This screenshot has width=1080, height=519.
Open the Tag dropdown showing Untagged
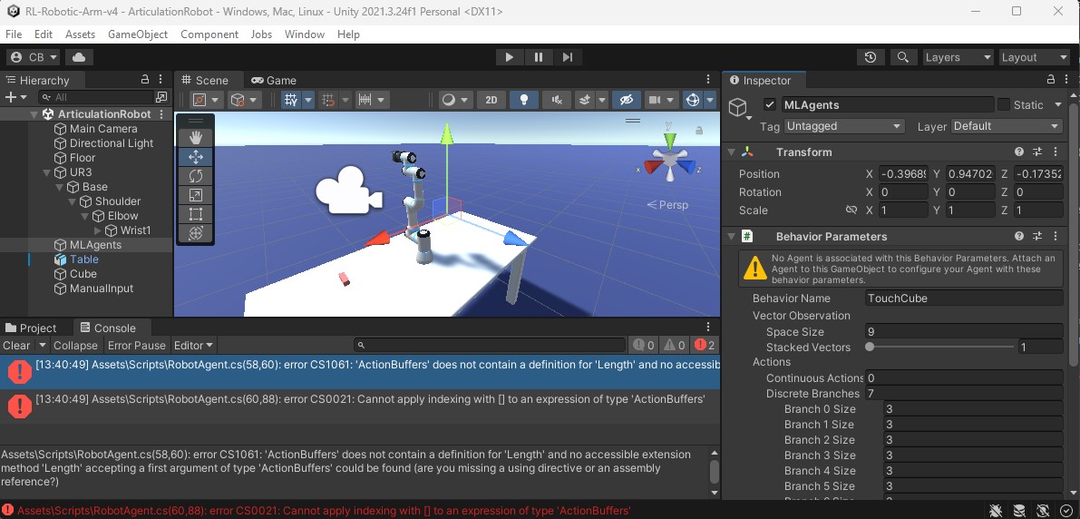pyautogui.click(x=843, y=126)
